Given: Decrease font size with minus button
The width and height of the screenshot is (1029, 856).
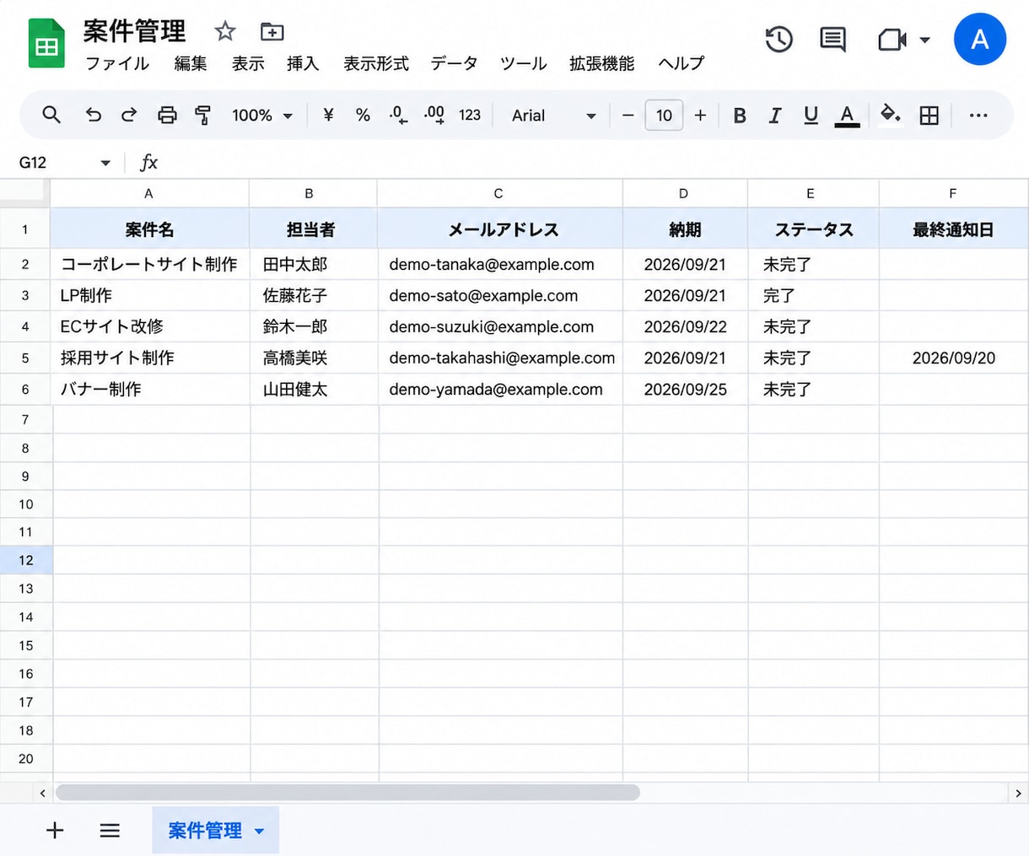Looking at the screenshot, I should pos(628,115).
